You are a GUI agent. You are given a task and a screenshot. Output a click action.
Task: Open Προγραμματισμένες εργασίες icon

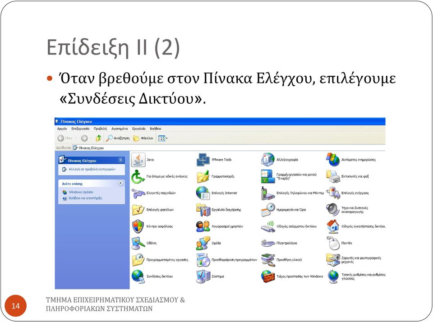(138, 260)
